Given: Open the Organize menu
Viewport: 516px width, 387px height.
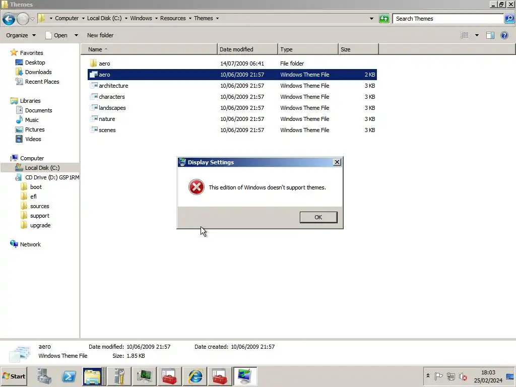Looking at the screenshot, I should click(21, 35).
